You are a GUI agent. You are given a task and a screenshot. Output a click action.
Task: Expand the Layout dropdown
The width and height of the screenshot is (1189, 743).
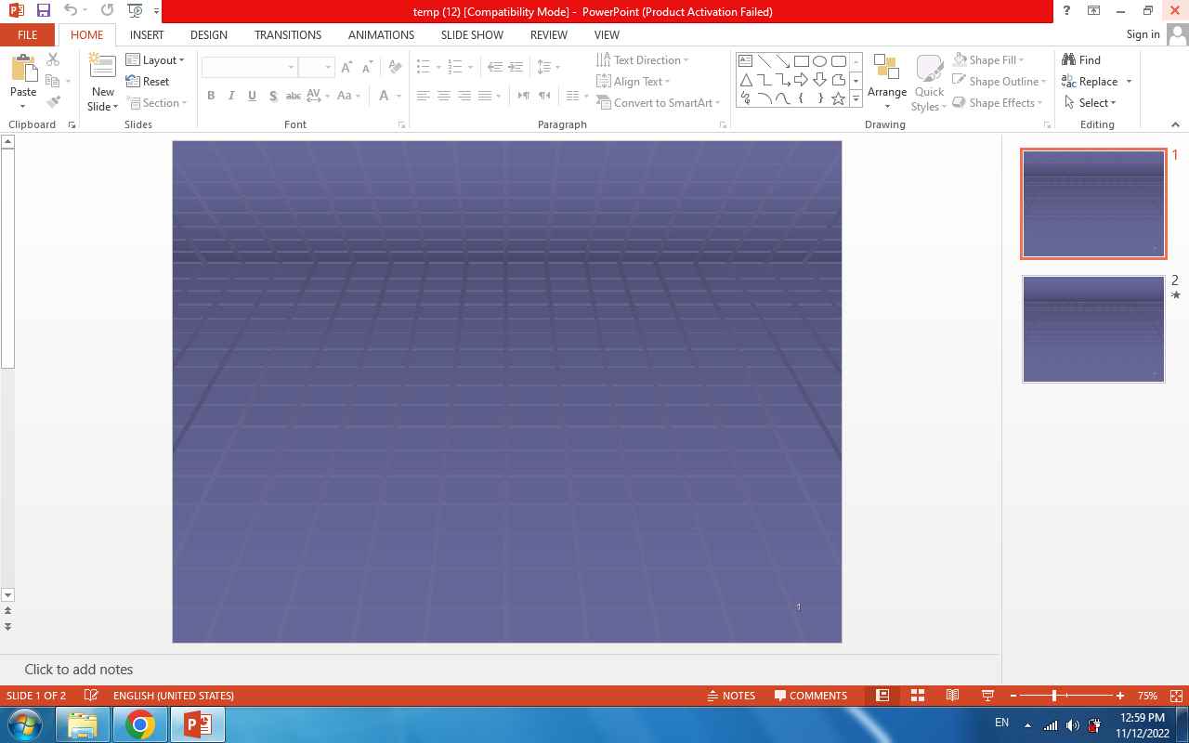click(155, 59)
